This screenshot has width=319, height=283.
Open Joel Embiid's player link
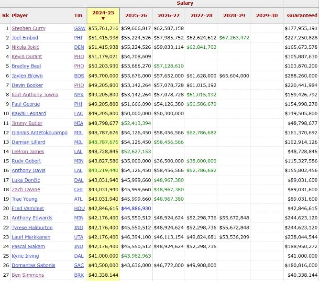[x=26, y=38]
